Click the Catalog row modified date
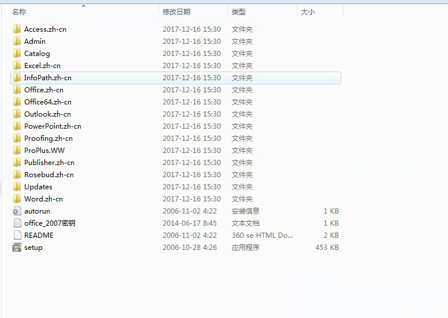The image size is (448, 318). 192,54
